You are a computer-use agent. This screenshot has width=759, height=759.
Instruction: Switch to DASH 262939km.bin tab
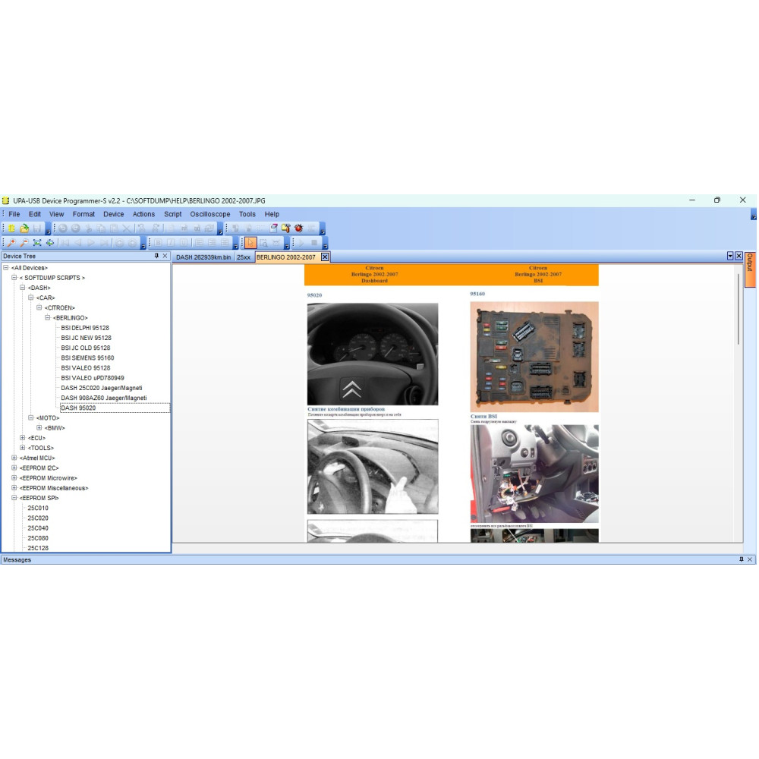click(203, 257)
